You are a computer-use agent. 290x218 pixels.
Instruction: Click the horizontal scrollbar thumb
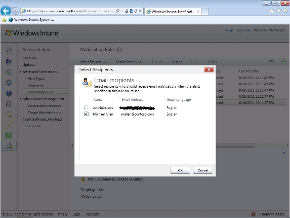tap(235, 146)
